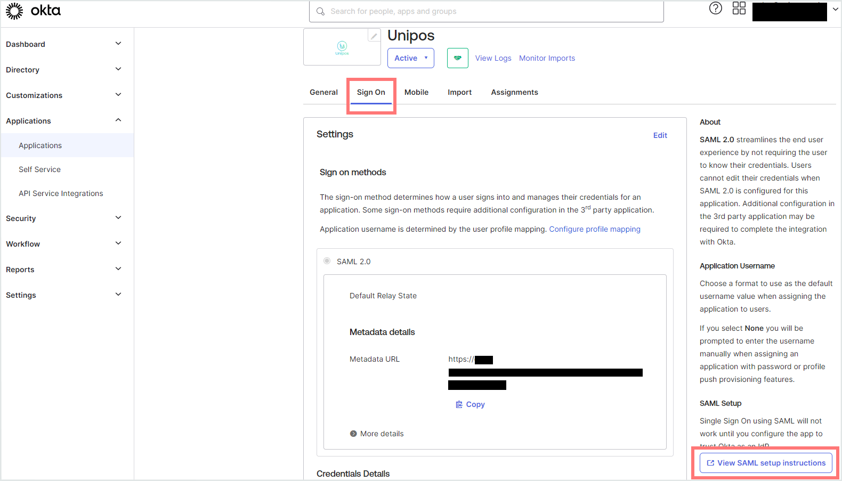
Task: Expand the More details arrow icon
Action: pyautogui.click(x=353, y=434)
